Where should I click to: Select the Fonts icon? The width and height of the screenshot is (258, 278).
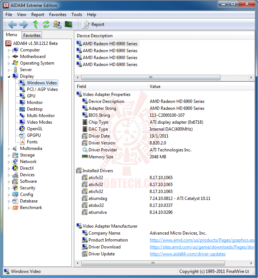point(22,142)
